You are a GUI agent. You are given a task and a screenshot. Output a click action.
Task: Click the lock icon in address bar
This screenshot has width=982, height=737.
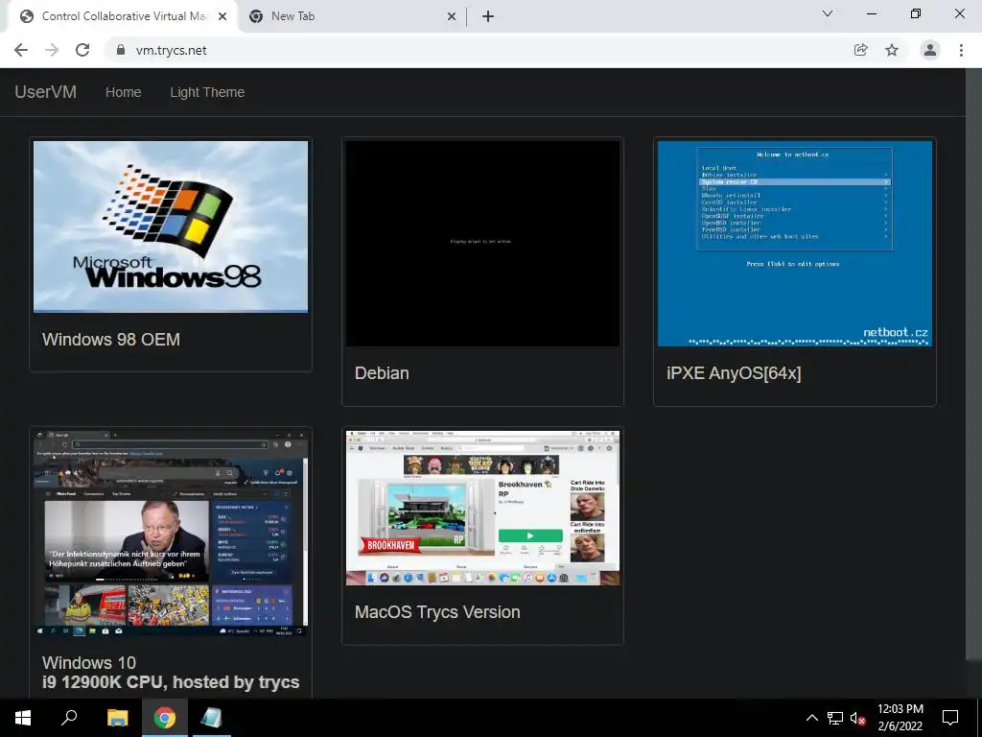click(x=121, y=50)
